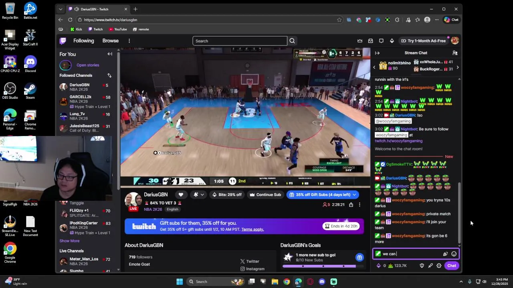This screenshot has width=513, height=288.
Task: Open Whispers speech-bubble icon
Action: (381, 41)
